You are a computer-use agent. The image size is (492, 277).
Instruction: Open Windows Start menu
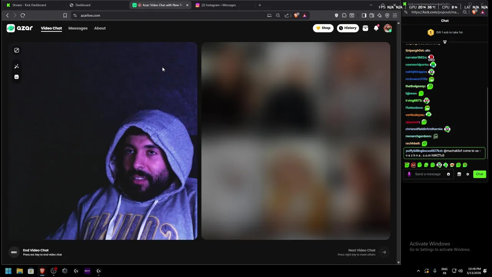coord(8,271)
